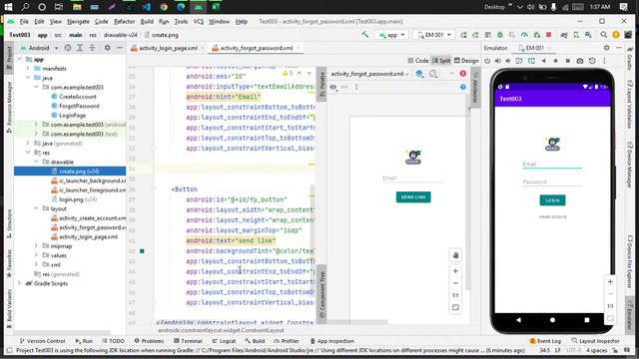639x359 pixels.
Task: Click the Email field on the emulator screen
Action: tap(552, 164)
